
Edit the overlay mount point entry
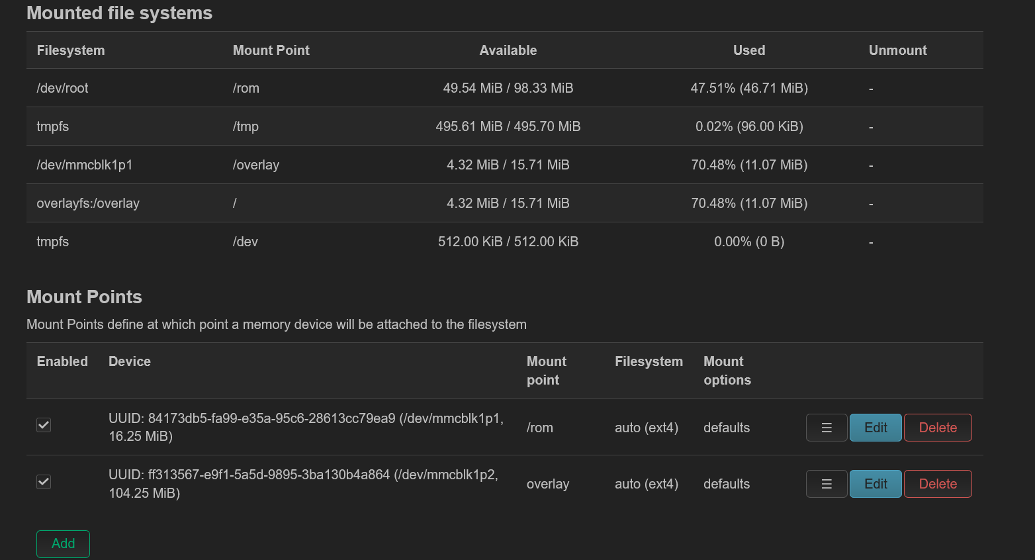(x=875, y=484)
